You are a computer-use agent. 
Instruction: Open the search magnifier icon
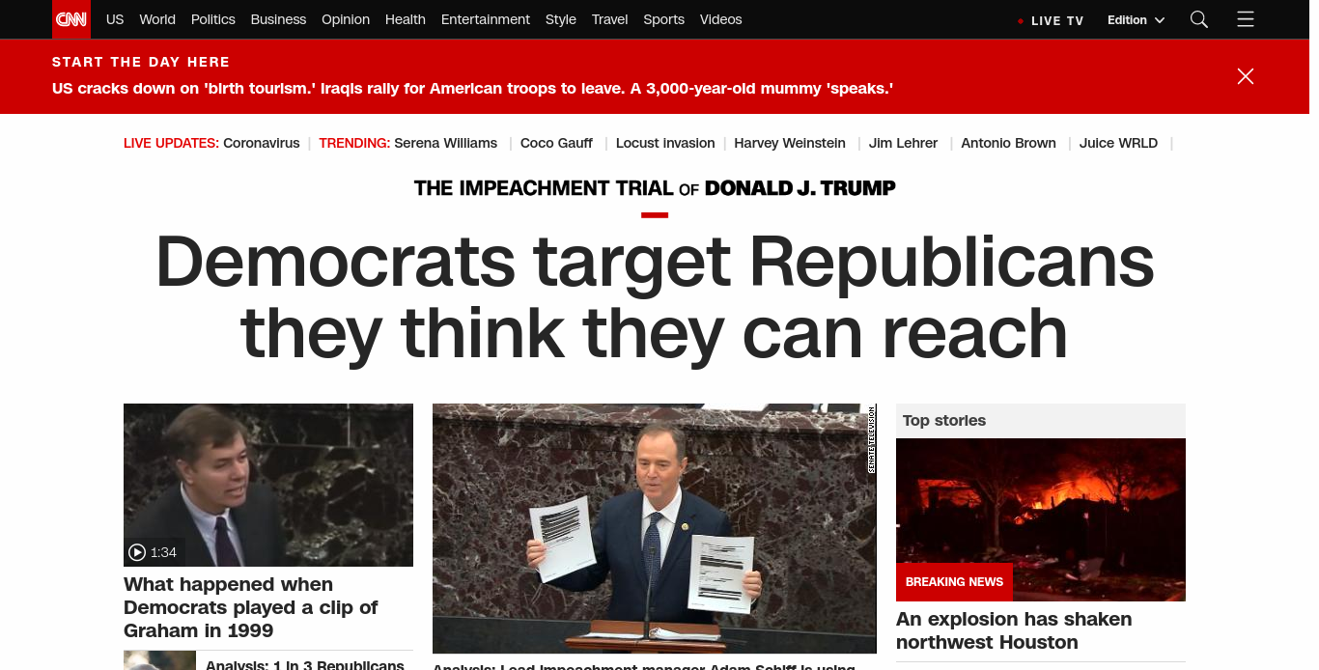click(1199, 19)
